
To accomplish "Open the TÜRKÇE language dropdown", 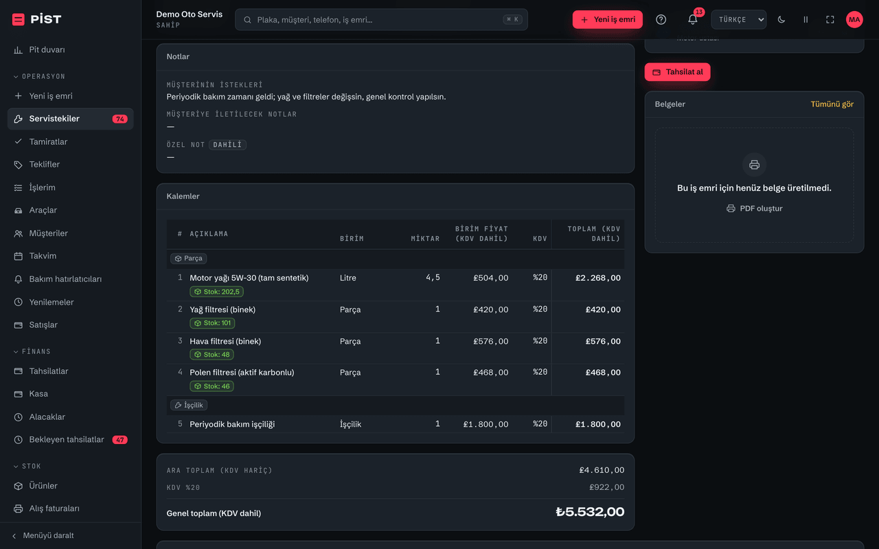I will [x=739, y=20].
